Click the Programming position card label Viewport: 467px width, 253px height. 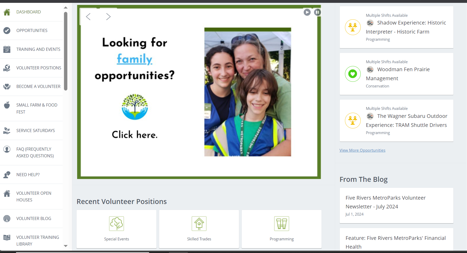coord(282,239)
